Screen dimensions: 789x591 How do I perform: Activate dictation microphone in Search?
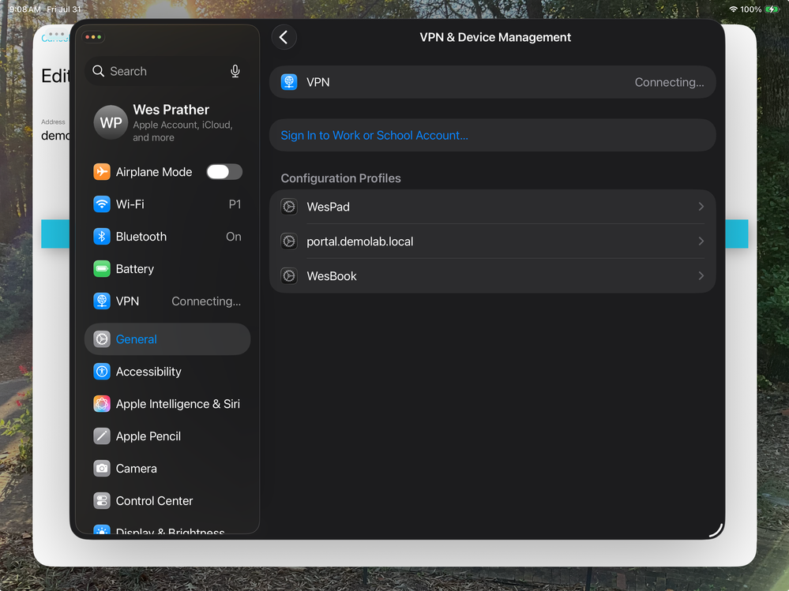(x=235, y=71)
